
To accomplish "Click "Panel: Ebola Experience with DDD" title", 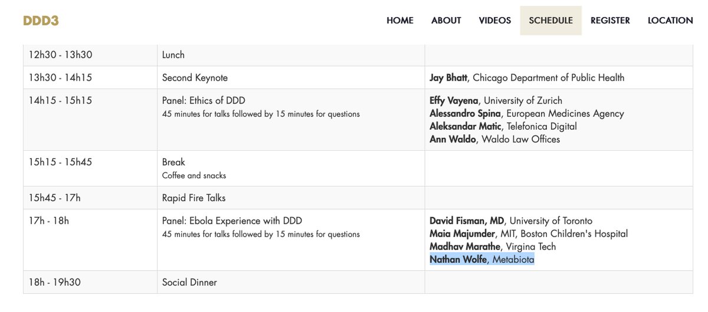I will [x=231, y=221].
